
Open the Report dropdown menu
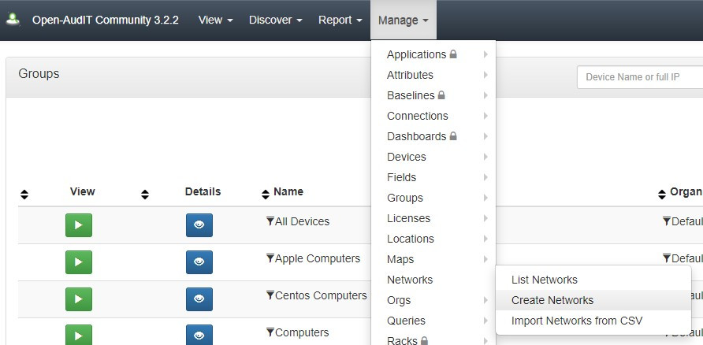click(x=340, y=20)
